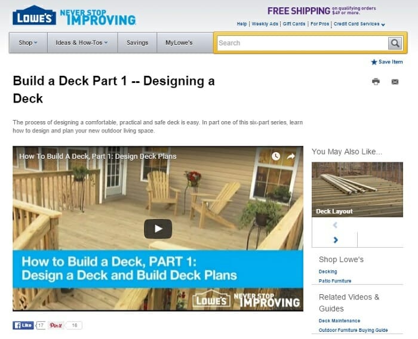Click the video Watch Later clock icon

(x=276, y=156)
